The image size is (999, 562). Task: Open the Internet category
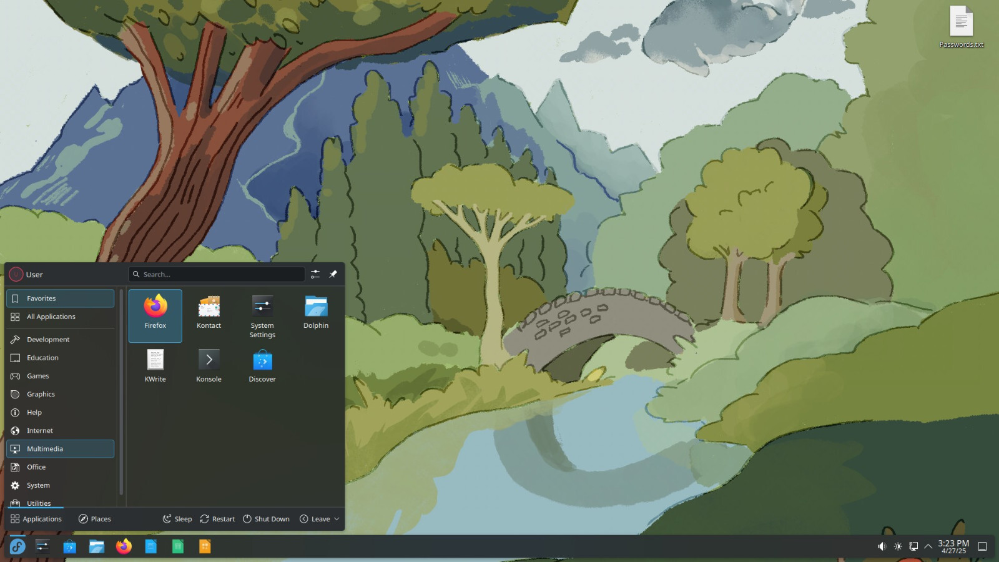[x=61, y=431]
